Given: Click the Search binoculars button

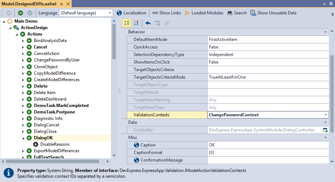Looking at the screenshot, I should [x=237, y=13].
